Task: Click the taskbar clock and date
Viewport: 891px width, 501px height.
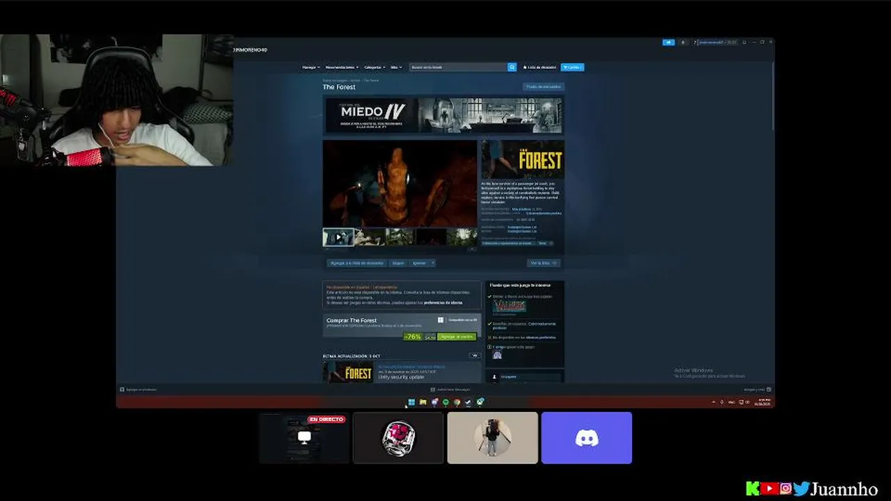Action: click(x=764, y=402)
